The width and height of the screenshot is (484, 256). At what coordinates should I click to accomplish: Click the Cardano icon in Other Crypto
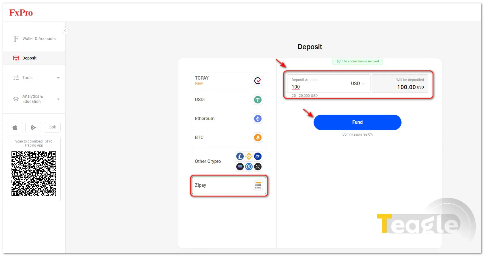(258, 156)
